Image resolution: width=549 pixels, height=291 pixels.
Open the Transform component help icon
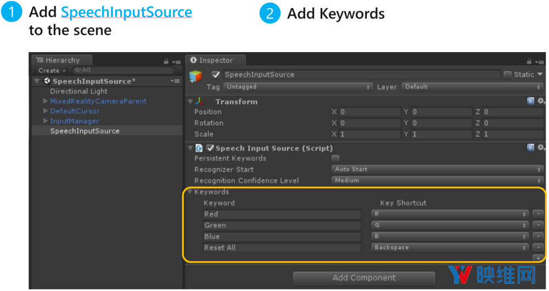pos(530,101)
